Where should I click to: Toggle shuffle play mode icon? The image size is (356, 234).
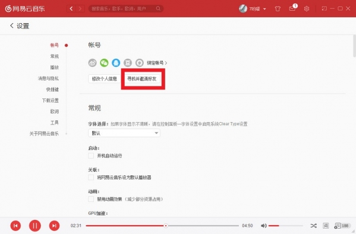(x=314, y=226)
